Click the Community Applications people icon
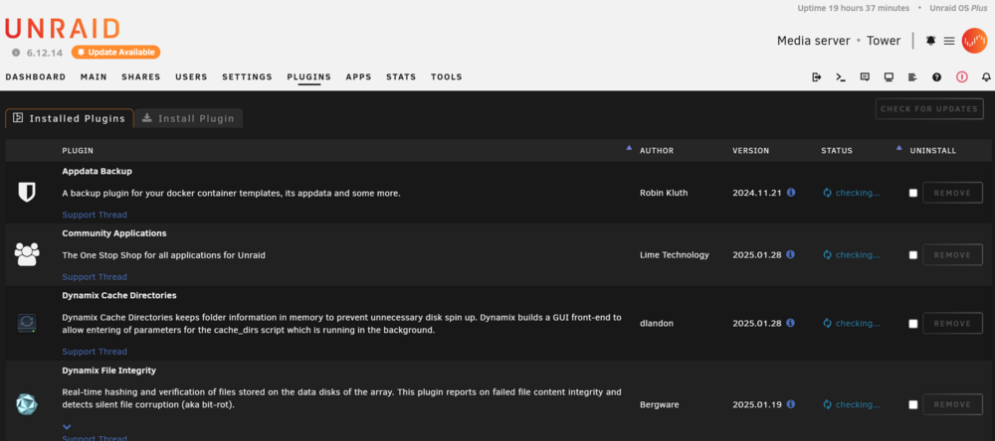Image resolution: width=995 pixels, height=441 pixels. tap(27, 254)
